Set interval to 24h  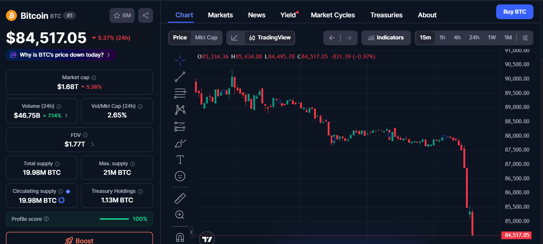474,38
